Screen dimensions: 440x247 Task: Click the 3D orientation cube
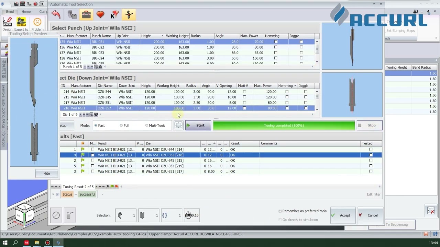point(25,213)
